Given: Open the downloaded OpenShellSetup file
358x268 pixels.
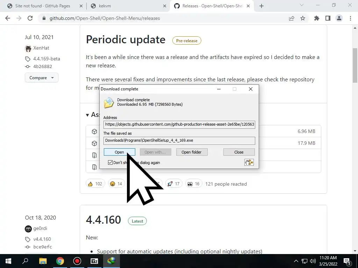Looking at the screenshot, I should click(120, 152).
